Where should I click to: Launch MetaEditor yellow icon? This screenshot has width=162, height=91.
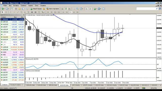(x=44, y=9)
